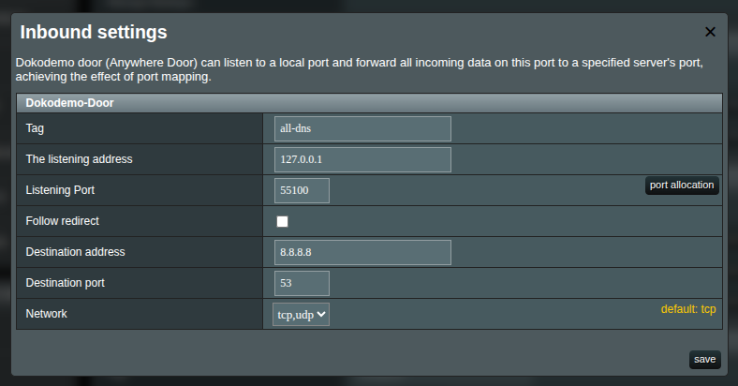Edit the Destination address 8.8.8.8 field

(x=362, y=252)
